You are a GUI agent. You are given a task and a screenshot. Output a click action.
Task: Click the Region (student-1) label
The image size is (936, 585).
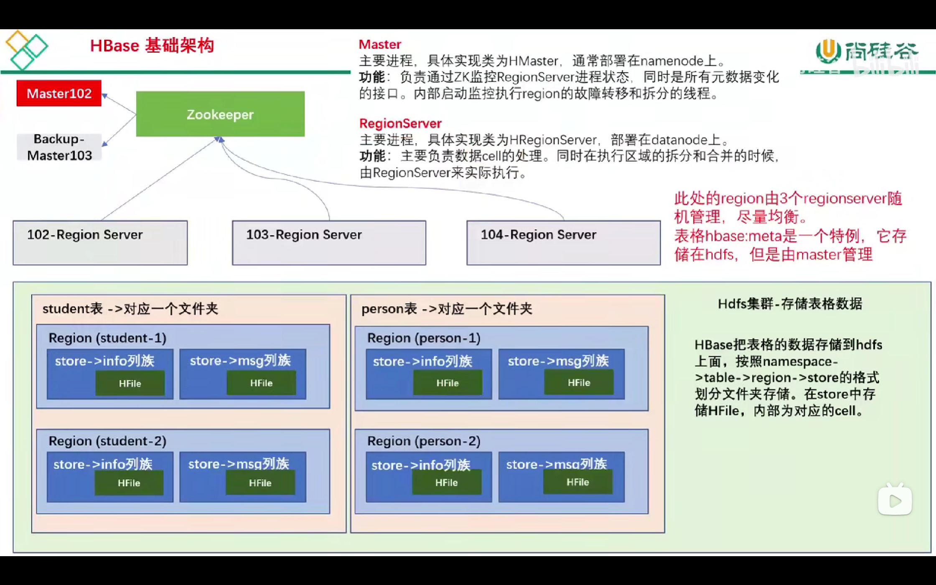(107, 338)
